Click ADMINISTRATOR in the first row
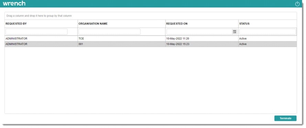Viewport: 306px width, 128px height. click(x=17, y=39)
